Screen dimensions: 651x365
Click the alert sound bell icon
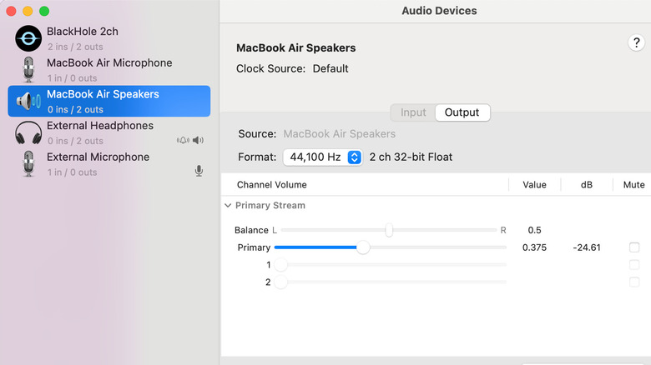coord(183,141)
